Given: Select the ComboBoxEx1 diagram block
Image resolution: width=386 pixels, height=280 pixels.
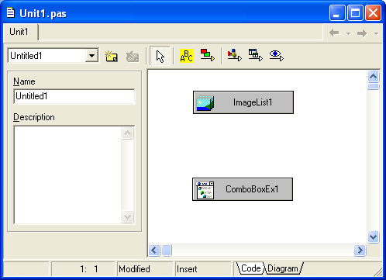Looking at the screenshot, I should [x=243, y=189].
